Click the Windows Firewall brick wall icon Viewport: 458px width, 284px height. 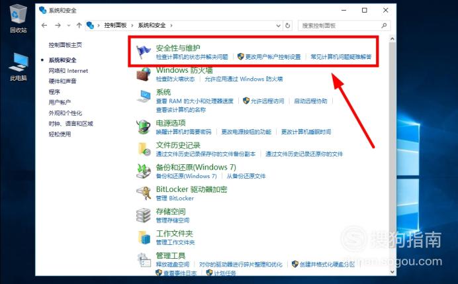tap(144, 74)
